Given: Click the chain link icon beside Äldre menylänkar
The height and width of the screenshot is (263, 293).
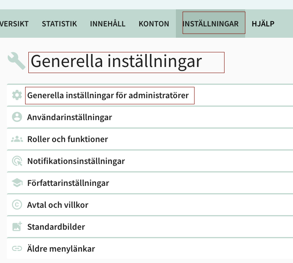Looking at the screenshot, I should click(17, 249).
